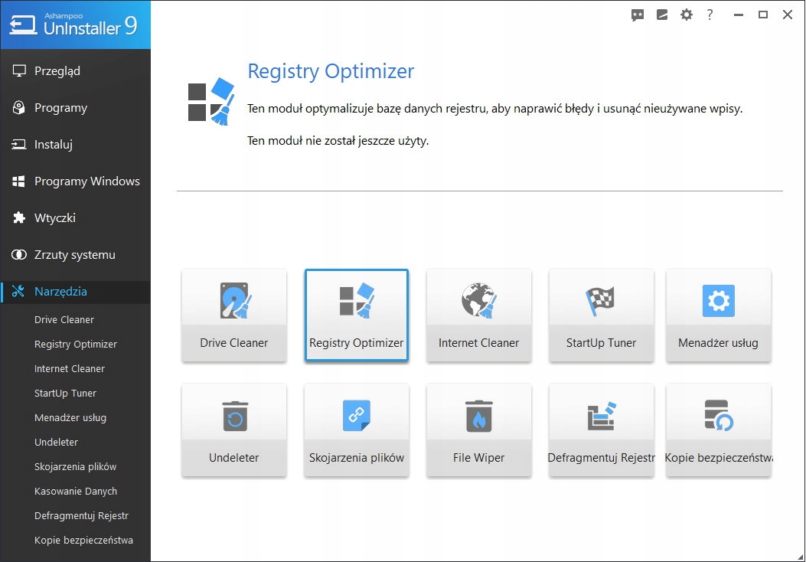The width and height of the screenshot is (806, 562).
Task: Open Programy section in sidebar
Action: point(60,108)
